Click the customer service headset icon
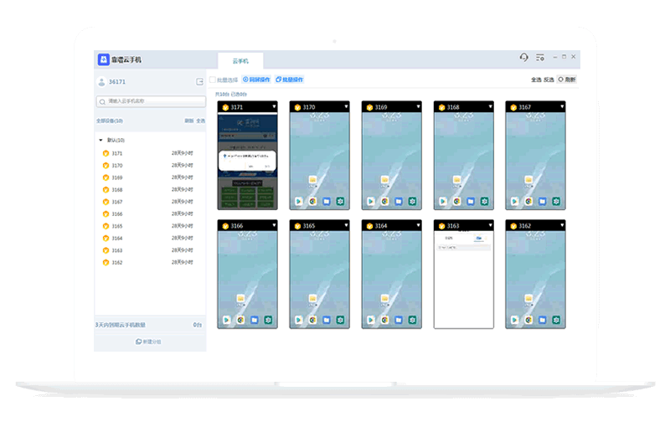 523,58
